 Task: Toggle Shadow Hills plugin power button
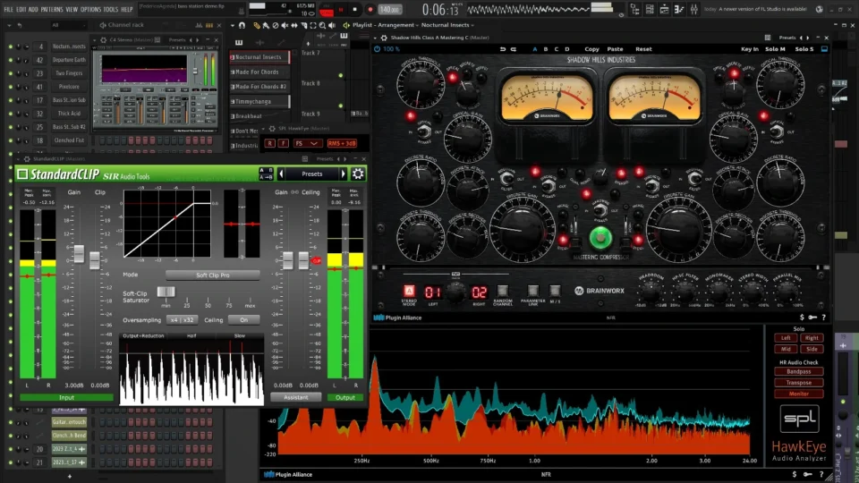378,48
